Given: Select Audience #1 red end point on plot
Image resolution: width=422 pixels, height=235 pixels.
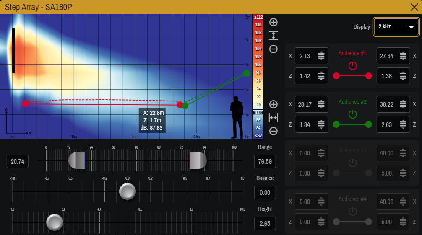Looking at the screenshot, I should (x=180, y=105).
